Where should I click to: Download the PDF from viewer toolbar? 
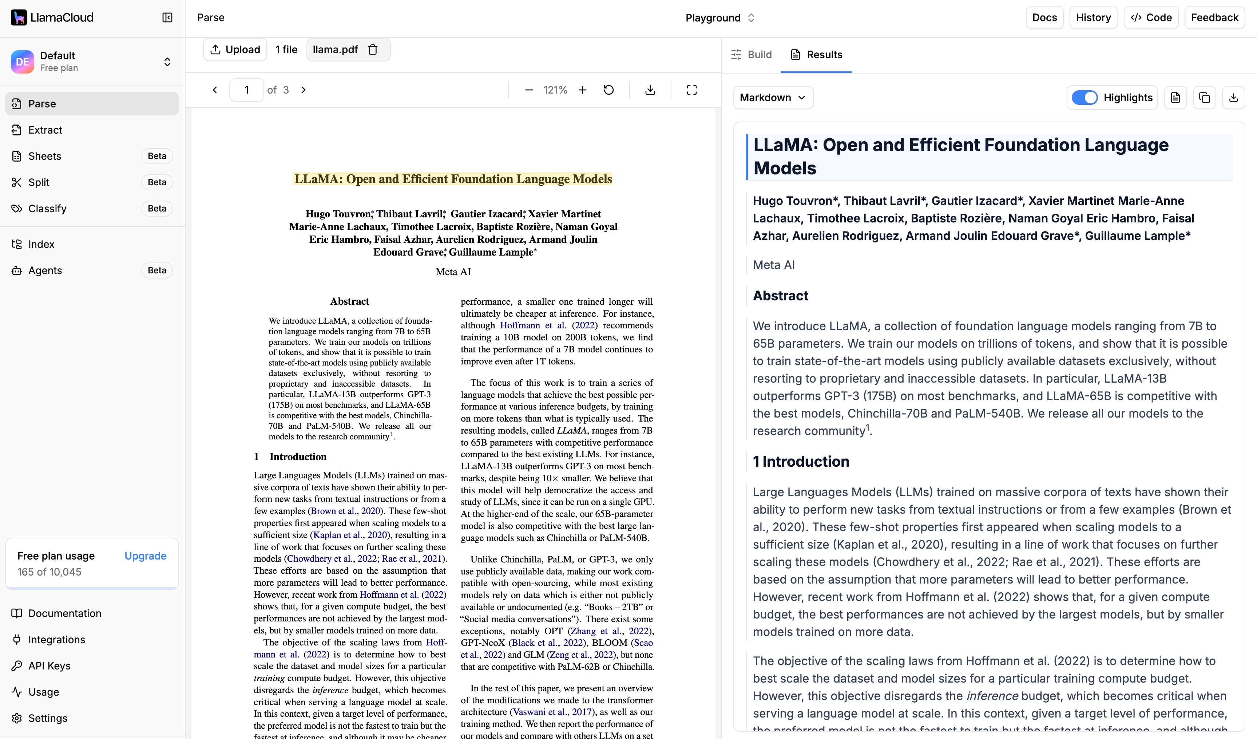click(650, 90)
